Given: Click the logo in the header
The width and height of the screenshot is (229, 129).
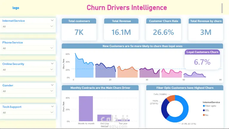Looking at the screenshot, I should (x=16, y=8).
